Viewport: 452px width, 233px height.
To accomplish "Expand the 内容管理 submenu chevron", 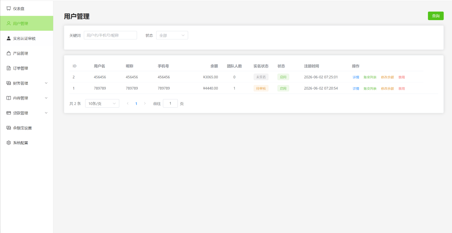I will 46,98.
